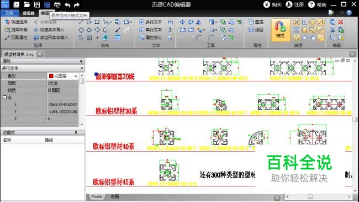Open the 文件 menu tab
The width and height of the screenshot is (359, 202).
click(9, 13)
